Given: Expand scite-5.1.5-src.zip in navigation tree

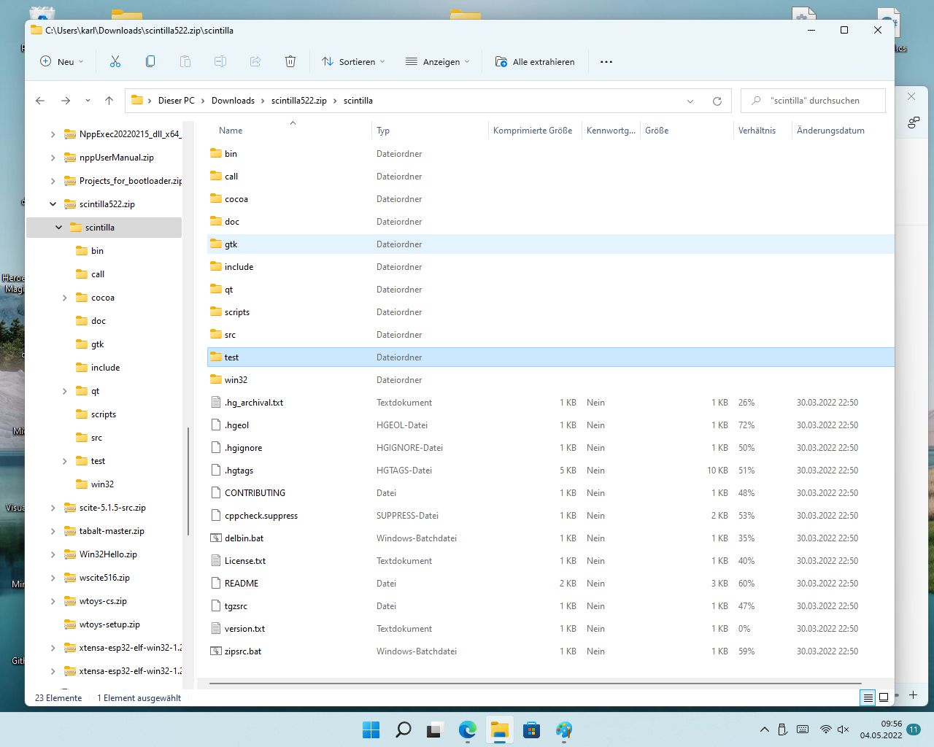Looking at the screenshot, I should [x=53, y=508].
